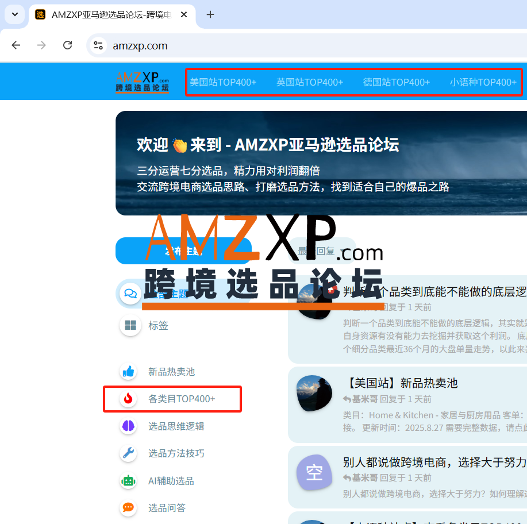
Task: Click the thumbs-up icon for 新品热卖池
Action: pos(128,372)
